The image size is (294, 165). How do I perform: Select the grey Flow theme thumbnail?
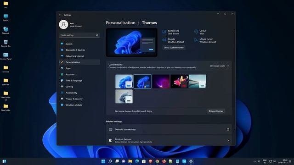[x=124, y=96]
